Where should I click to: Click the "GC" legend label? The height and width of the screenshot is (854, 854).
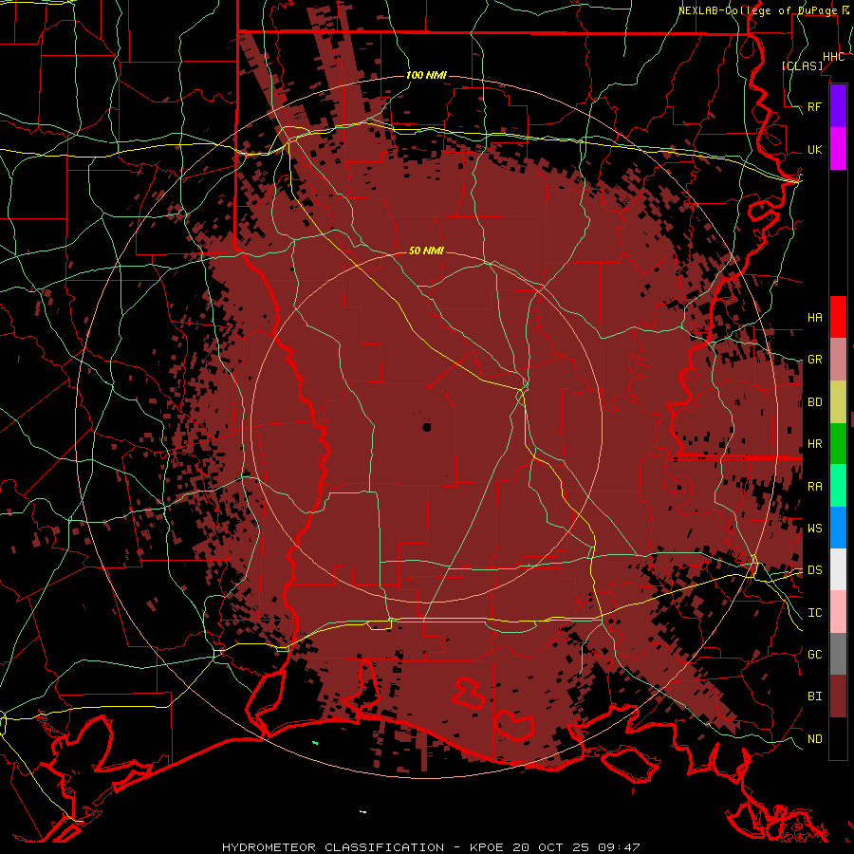click(814, 654)
